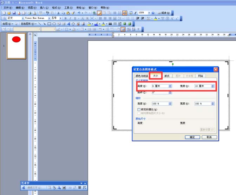Viewport: 236px width, 195px height.
Task: Insert WordArt from the Drawing toolbar
Action: [68, 24]
